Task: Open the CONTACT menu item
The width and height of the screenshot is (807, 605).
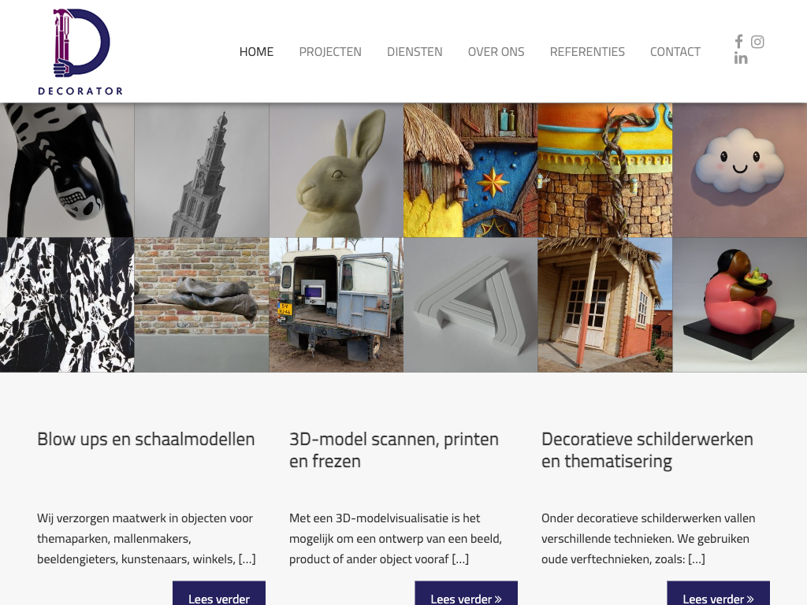Action: point(675,51)
